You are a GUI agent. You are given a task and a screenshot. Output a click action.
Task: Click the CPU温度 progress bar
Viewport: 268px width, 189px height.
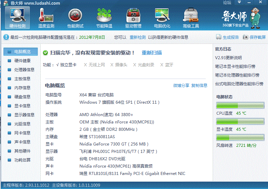pos(240,105)
